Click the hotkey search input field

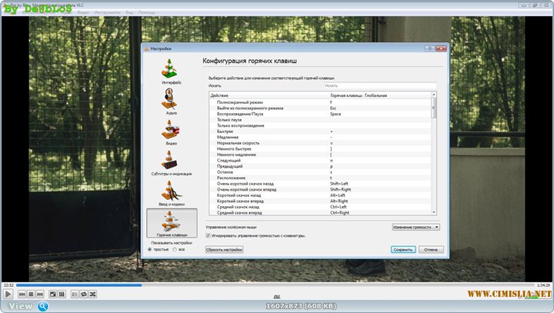click(x=379, y=85)
